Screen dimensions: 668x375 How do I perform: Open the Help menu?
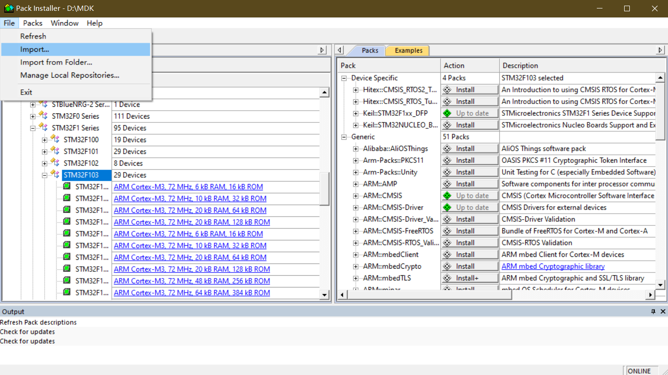(94, 23)
